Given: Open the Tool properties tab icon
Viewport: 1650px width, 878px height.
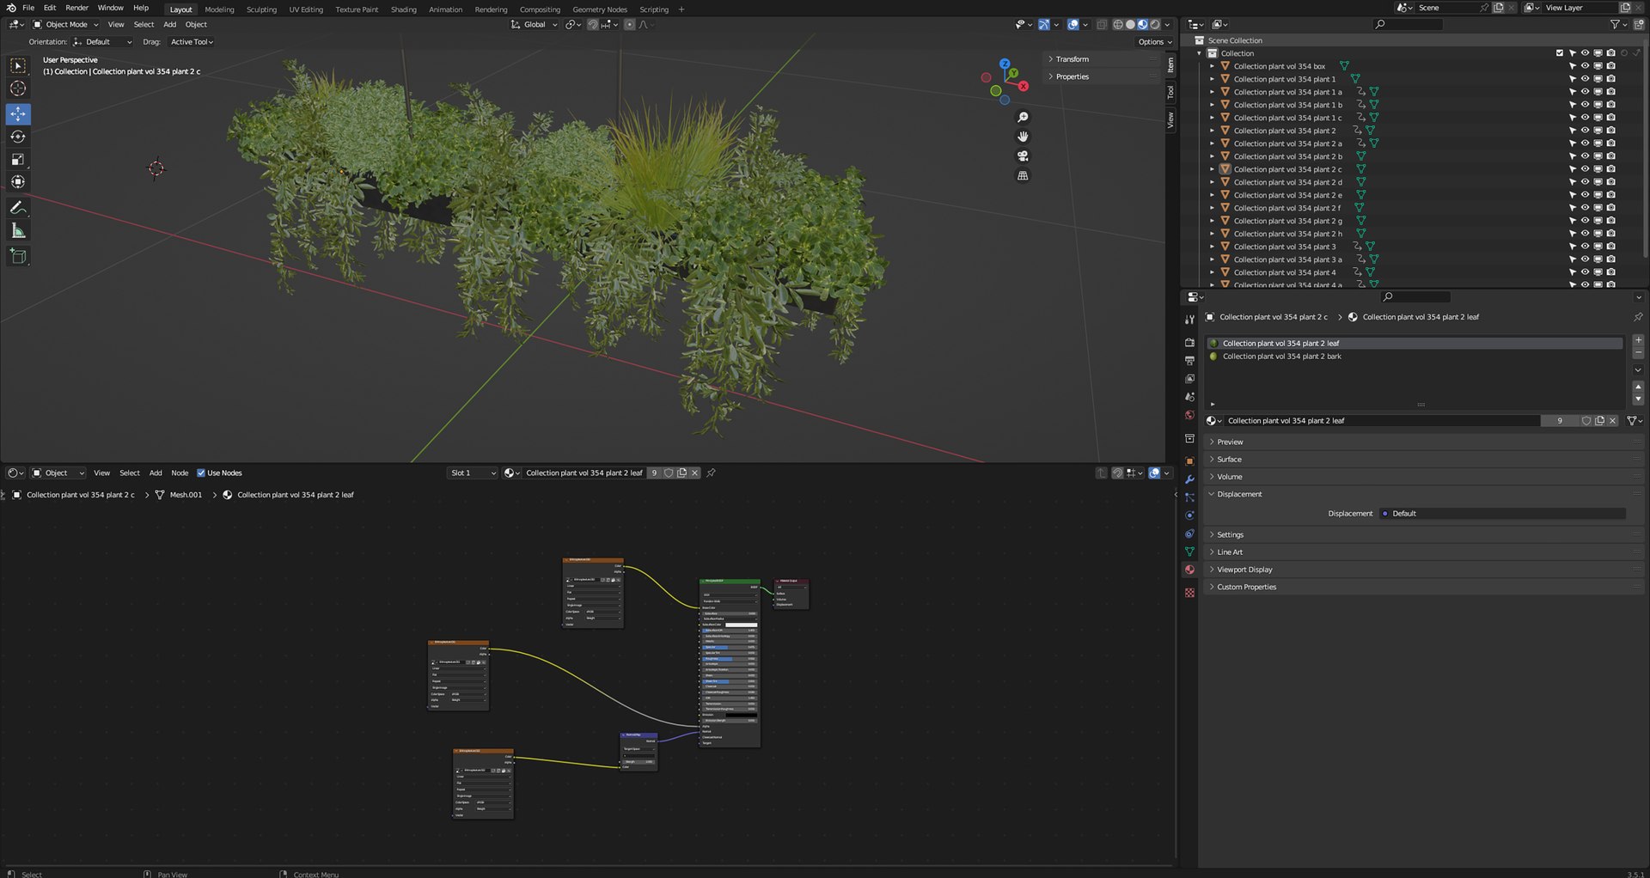Looking at the screenshot, I should tap(1189, 320).
